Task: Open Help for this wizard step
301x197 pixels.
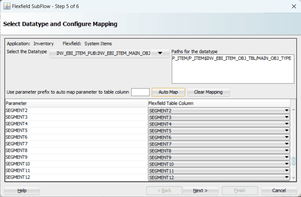Action: [x=22, y=191]
